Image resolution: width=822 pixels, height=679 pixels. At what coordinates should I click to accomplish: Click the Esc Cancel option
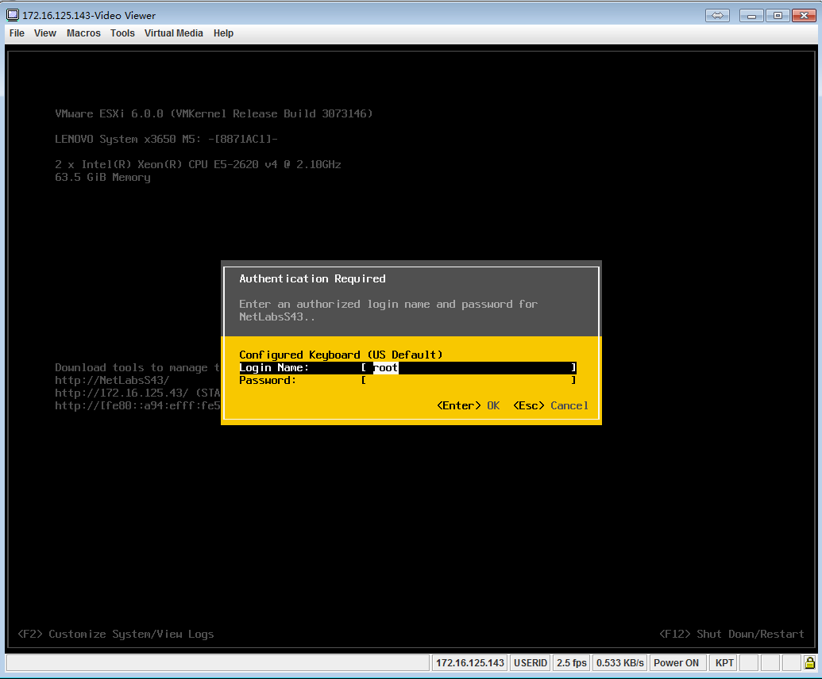(x=550, y=405)
